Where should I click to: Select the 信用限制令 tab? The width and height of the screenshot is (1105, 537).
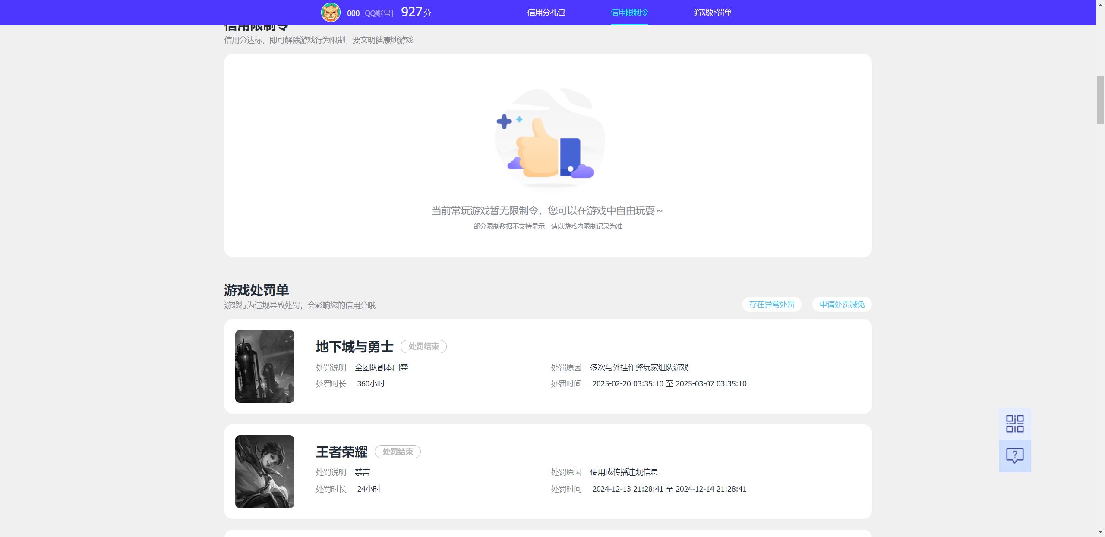pyautogui.click(x=629, y=13)
